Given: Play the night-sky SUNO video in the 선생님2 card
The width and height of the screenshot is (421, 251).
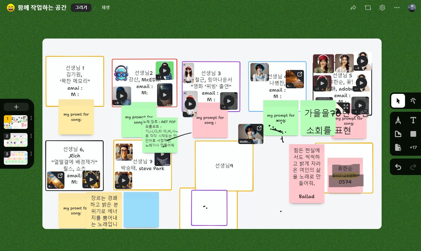Looking at the screenshot, I should tap(165, 95).
